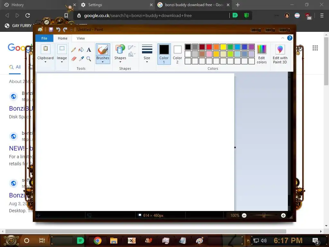
Task: Switch to the Settings browser tab
Action: click(116, 5)
